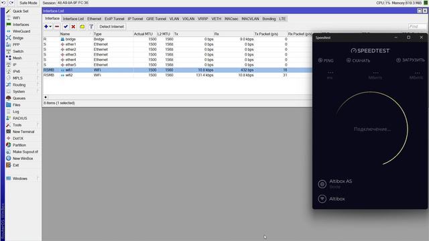Open Interfaces from the sidebar
429x241 pixels.
point(21,25)
